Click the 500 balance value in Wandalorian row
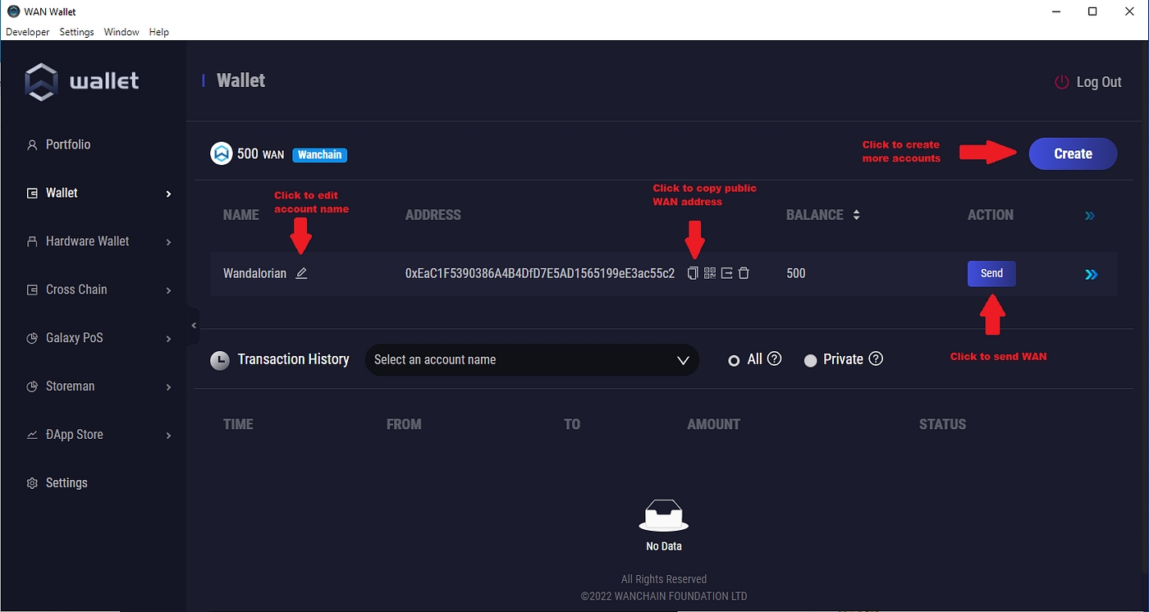 click(796, 273)
